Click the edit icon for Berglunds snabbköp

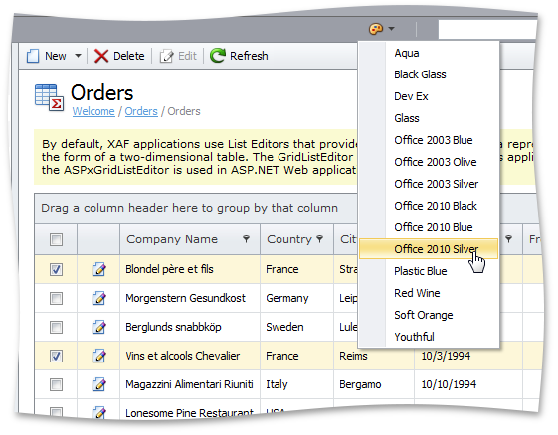(x=98, y=327)
